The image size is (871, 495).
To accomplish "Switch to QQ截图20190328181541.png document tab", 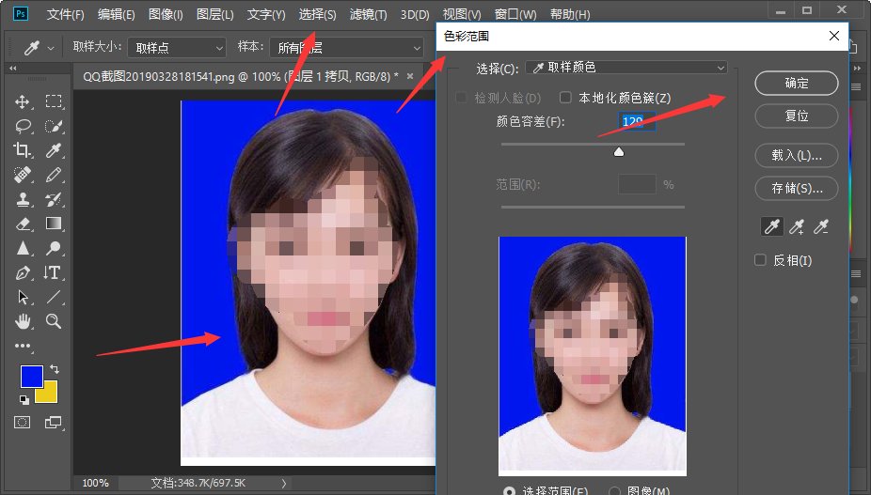I will (x=241, y=77).
